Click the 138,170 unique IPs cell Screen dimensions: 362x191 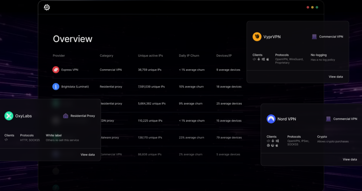coord(150,138)
